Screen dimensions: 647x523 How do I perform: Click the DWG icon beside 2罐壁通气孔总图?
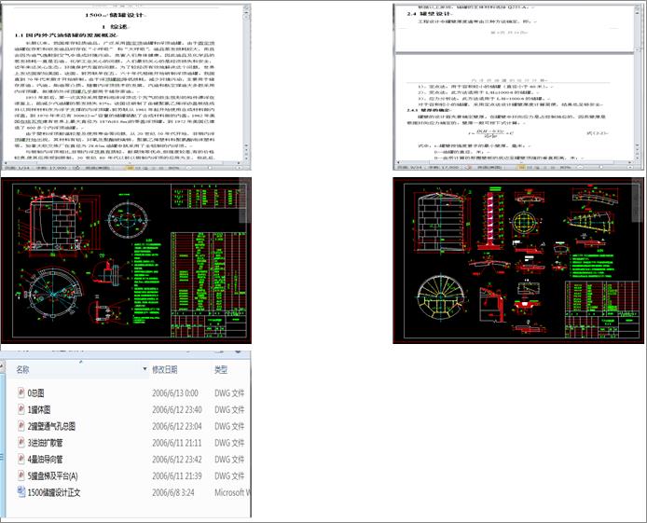click(x=21, y=425)
